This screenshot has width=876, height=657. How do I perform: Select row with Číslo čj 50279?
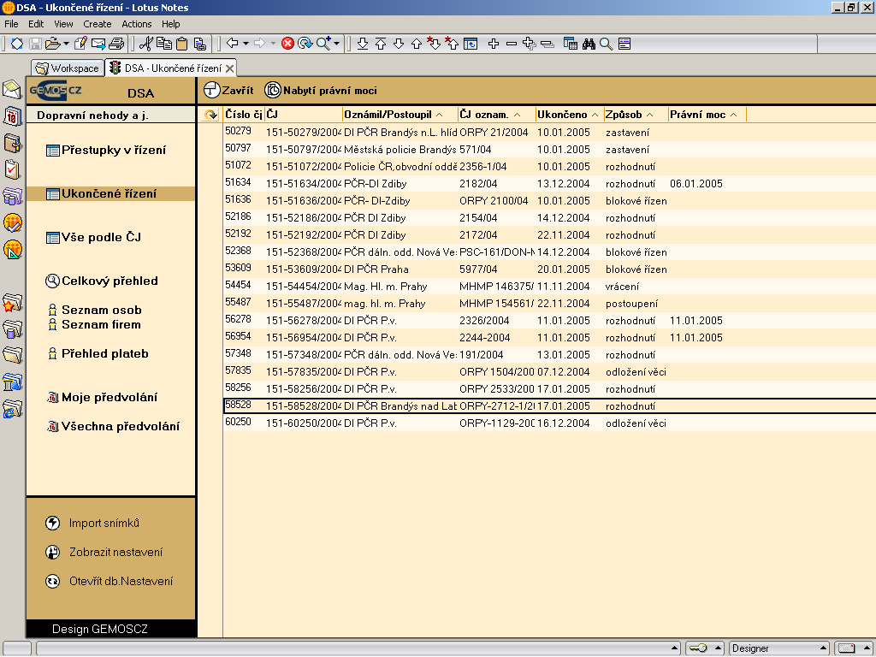549,133
